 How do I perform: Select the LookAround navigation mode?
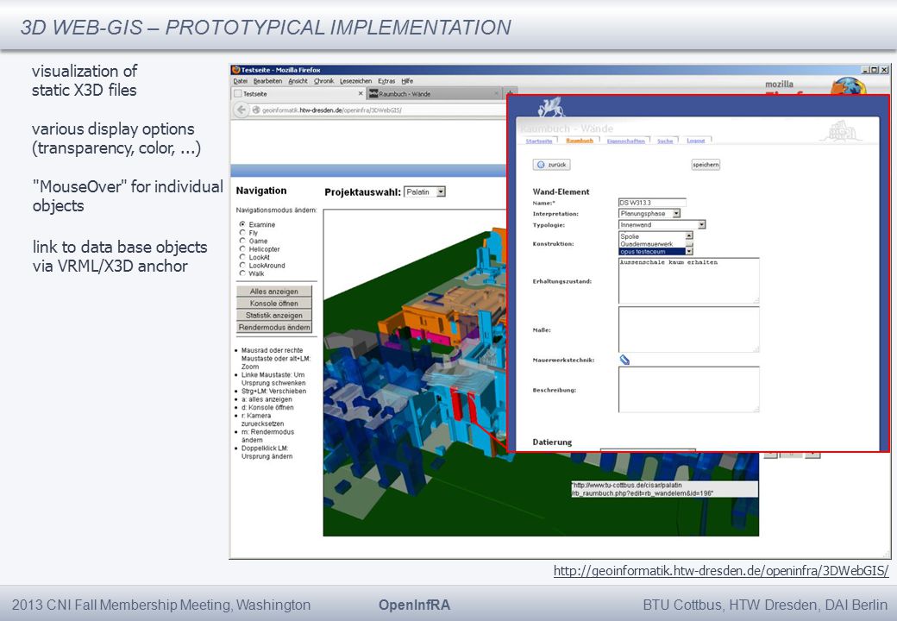point(242,266)
